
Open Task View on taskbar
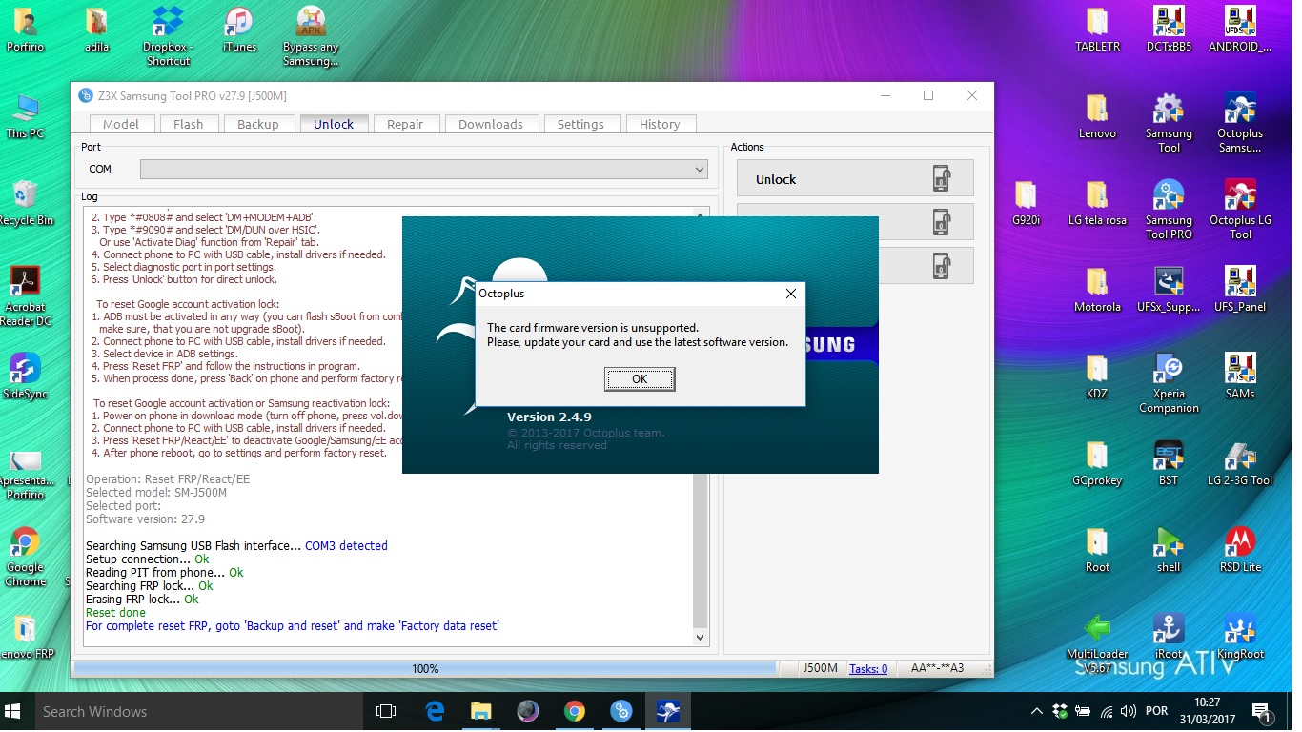(x=386, y=712)
